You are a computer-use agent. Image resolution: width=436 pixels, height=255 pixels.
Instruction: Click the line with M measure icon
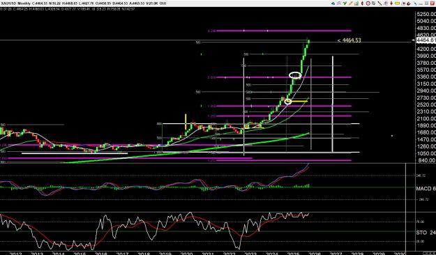[403, 3]
